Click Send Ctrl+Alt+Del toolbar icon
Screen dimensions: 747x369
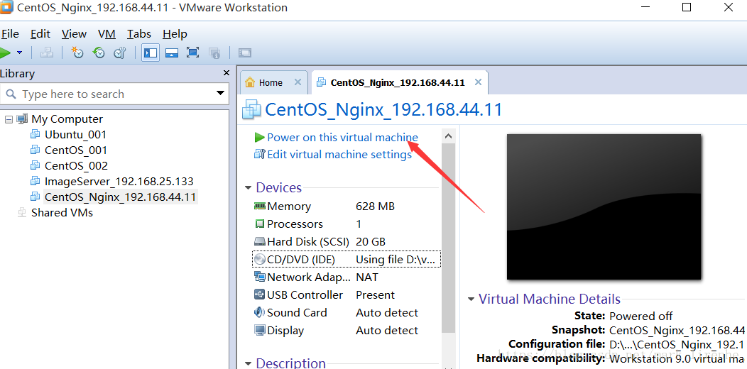(x=47, y=53)
